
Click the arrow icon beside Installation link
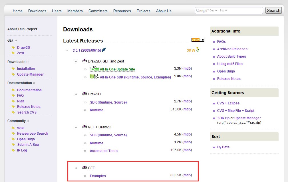(13, 68)
